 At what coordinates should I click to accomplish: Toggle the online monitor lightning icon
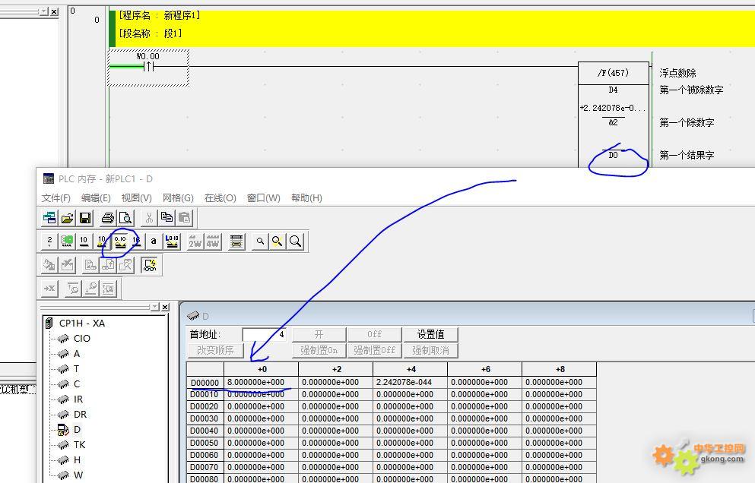click(151, 265)
